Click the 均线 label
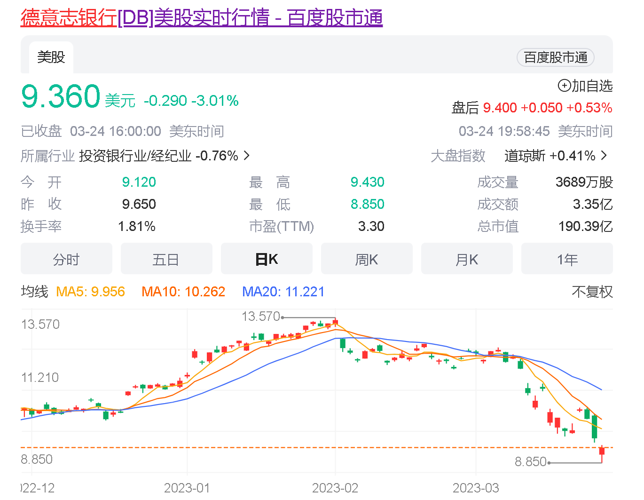The width and height of the screenshot is (644, 500). (x=34, y=292)
